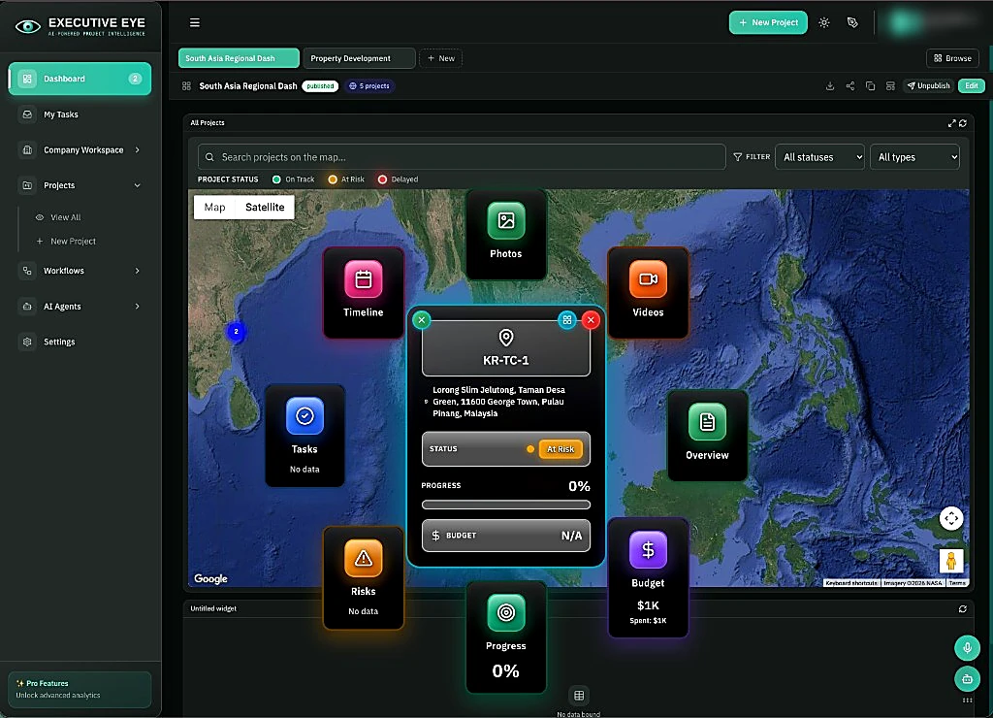The width and height of the screenshot is (993, 718).
Task: Click the Browse button
Action: click(x=952, y=58)
